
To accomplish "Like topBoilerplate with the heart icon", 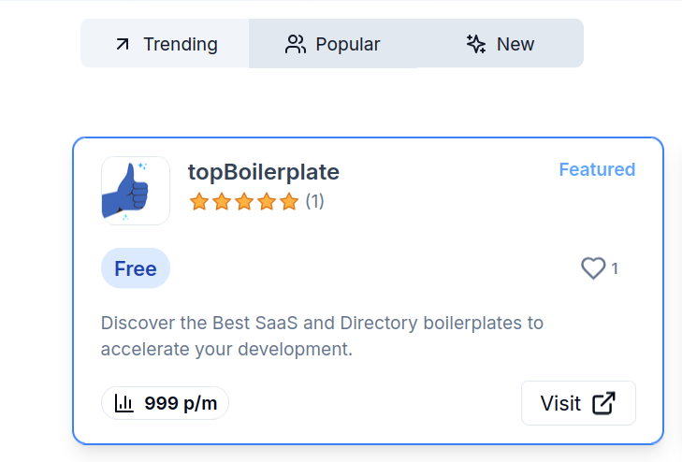I will coord(593,268).
